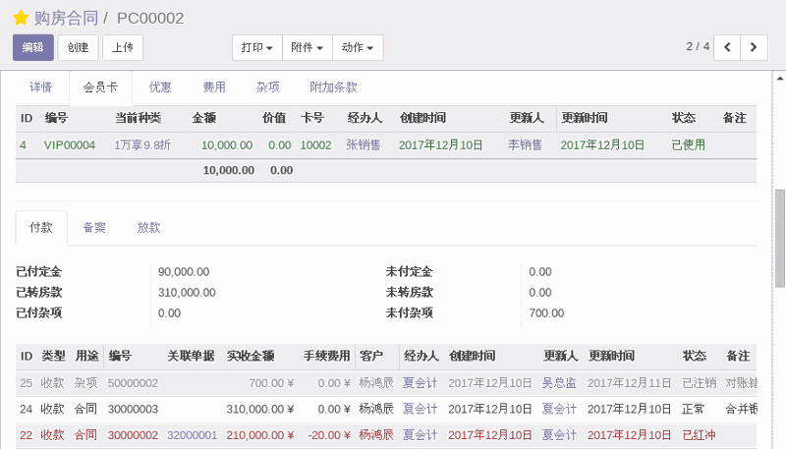Open the 备案 tab
786x449 pixels.
point(95,227)
